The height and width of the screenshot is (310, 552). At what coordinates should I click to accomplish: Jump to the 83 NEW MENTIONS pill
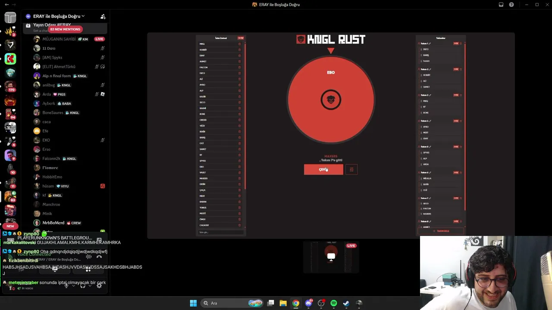pos(65,29)
